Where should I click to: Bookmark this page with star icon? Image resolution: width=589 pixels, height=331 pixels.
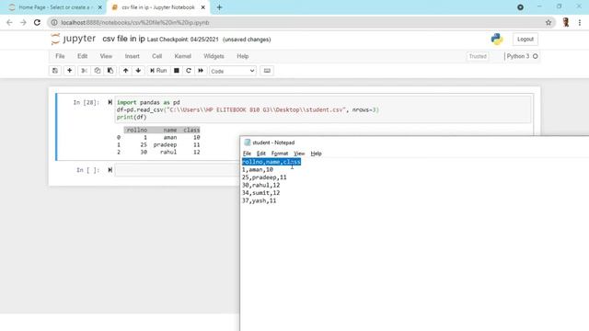[549, 22]
